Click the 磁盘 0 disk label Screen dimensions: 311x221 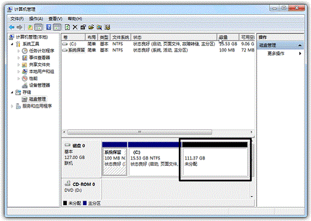tap(79, 145)
